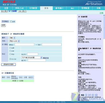Switch to the 网络/LAN tab
105x103 pixels.
pyautogui.click(x=19, y=8)
